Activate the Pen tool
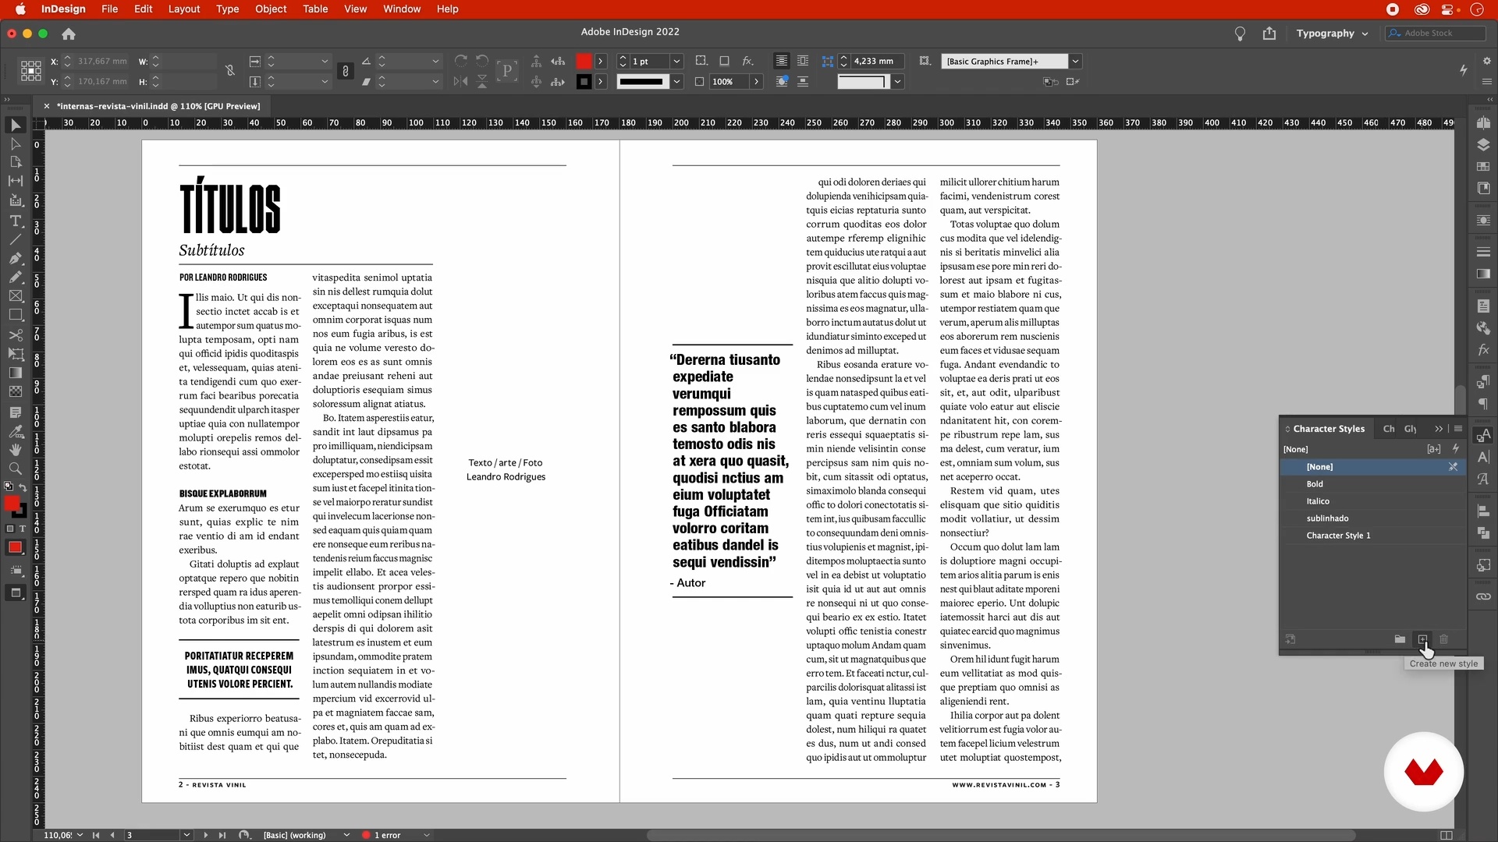Viewport: 1498px width, 842px height. [x=16, y=258]
